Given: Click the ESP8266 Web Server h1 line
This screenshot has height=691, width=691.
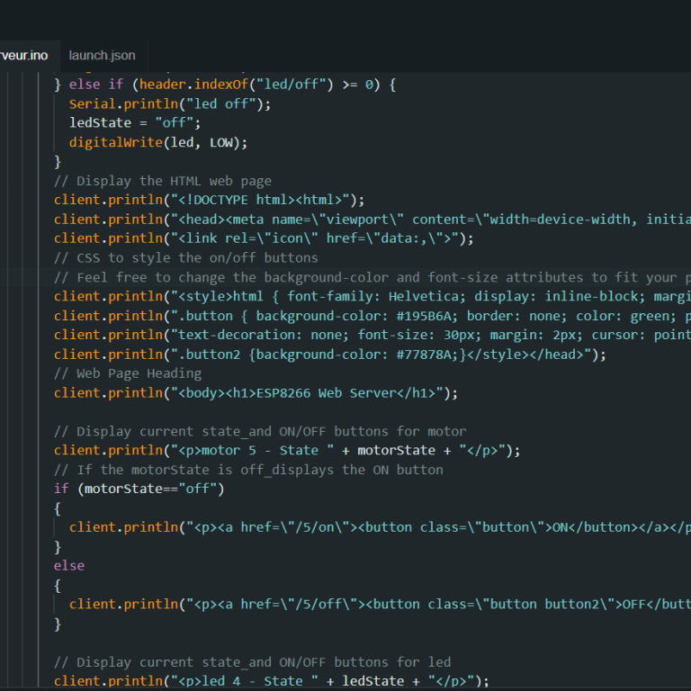Looking at the screenshot, I should (256, 393).
